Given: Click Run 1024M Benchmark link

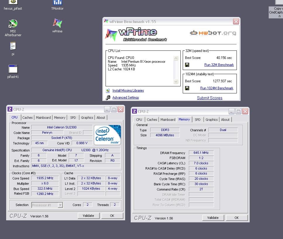Looking at the screenshot, I should pos(217,88).
